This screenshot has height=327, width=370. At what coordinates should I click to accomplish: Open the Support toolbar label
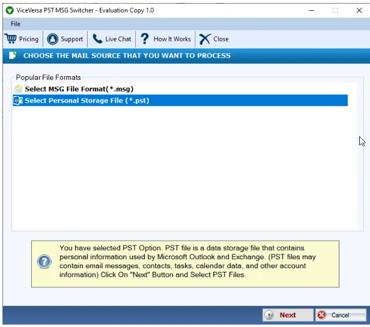tap(71, 39)
